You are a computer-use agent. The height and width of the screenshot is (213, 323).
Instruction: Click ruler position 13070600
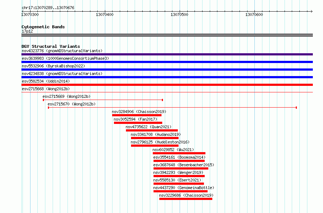[254, 14]
